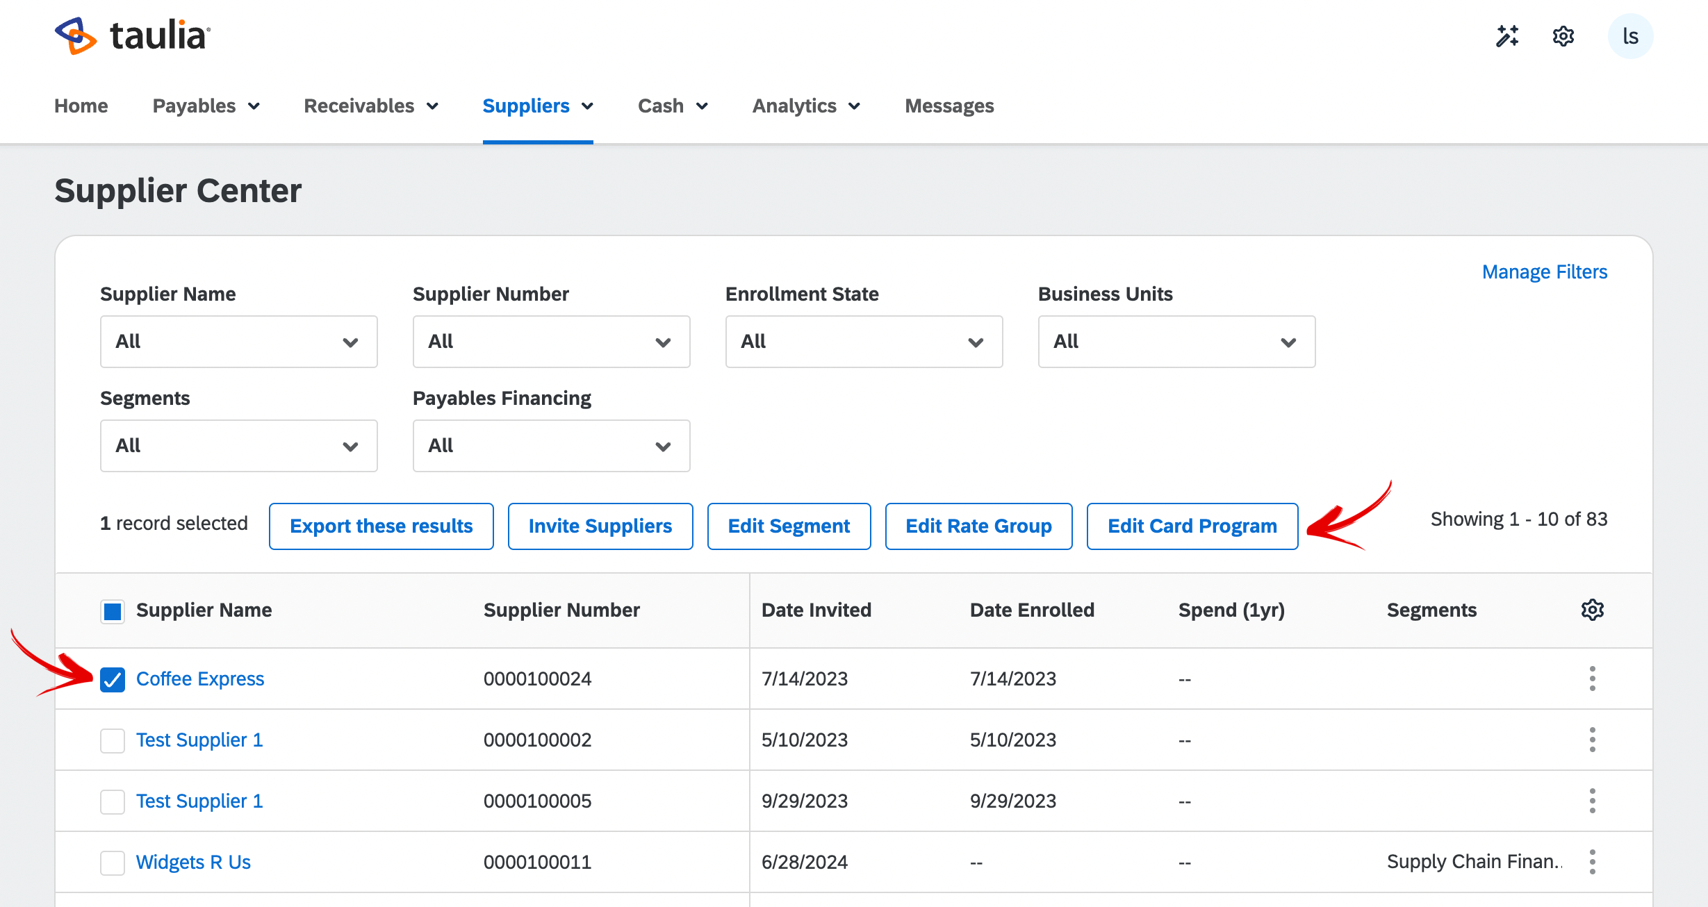Expand the Enrollment State dropdown

864,342
